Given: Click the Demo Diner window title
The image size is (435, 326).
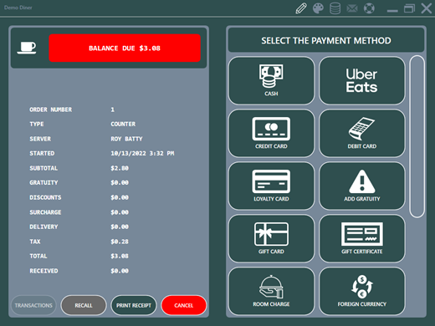Looking at the screenshot, I should [x=18, y=8].
